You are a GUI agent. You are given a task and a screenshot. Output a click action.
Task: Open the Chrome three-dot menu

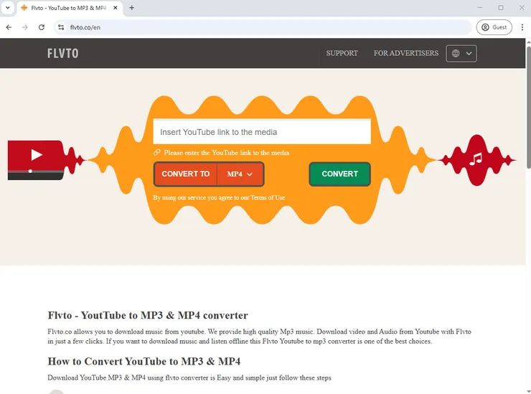(x=522, y=27)
